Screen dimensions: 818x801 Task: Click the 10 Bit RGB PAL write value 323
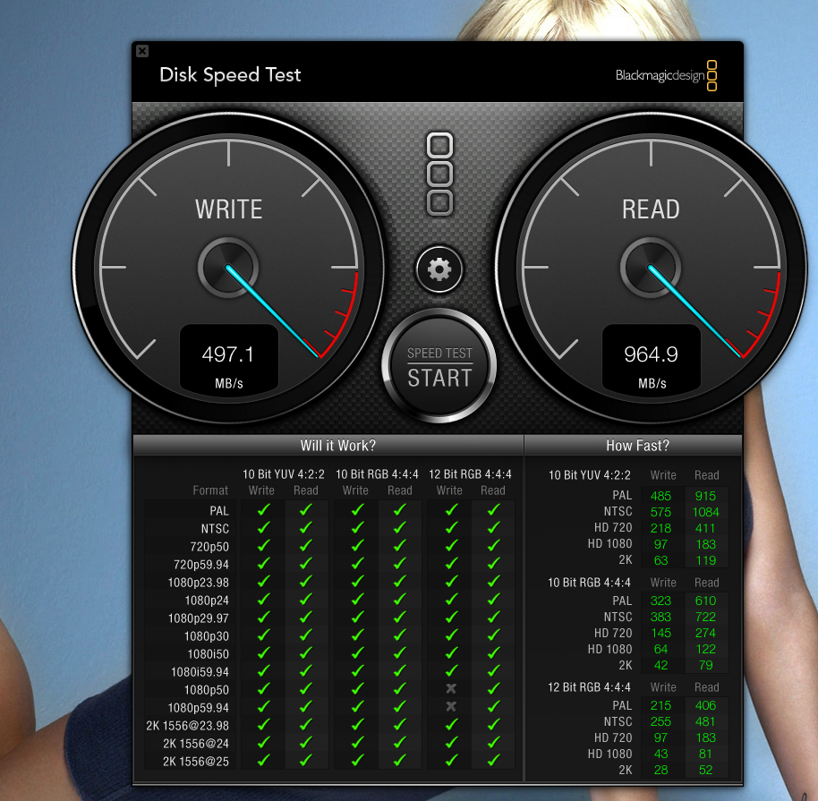pos(660,601)
